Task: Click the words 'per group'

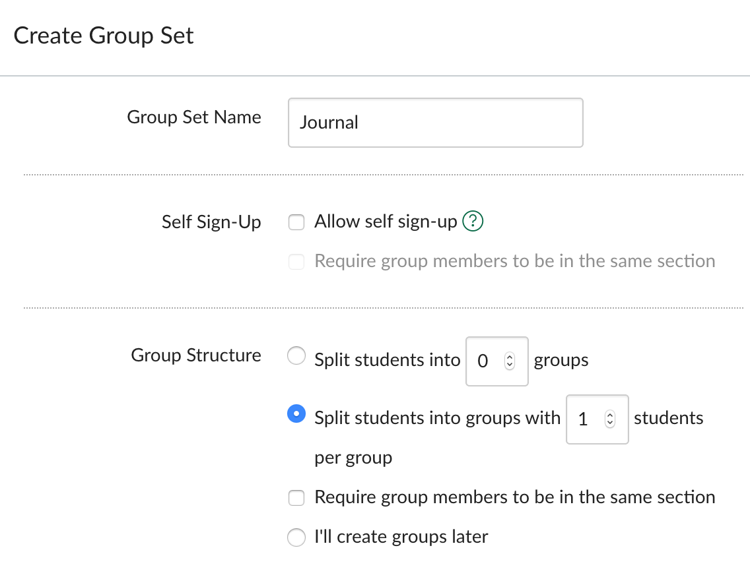Action: [353, 458]
